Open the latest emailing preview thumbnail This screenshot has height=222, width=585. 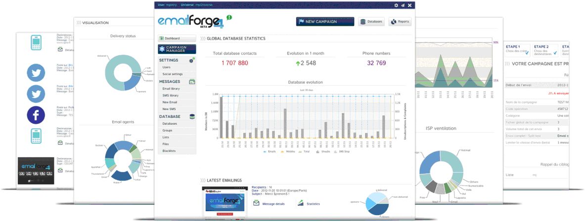click(x=225, y=203)
